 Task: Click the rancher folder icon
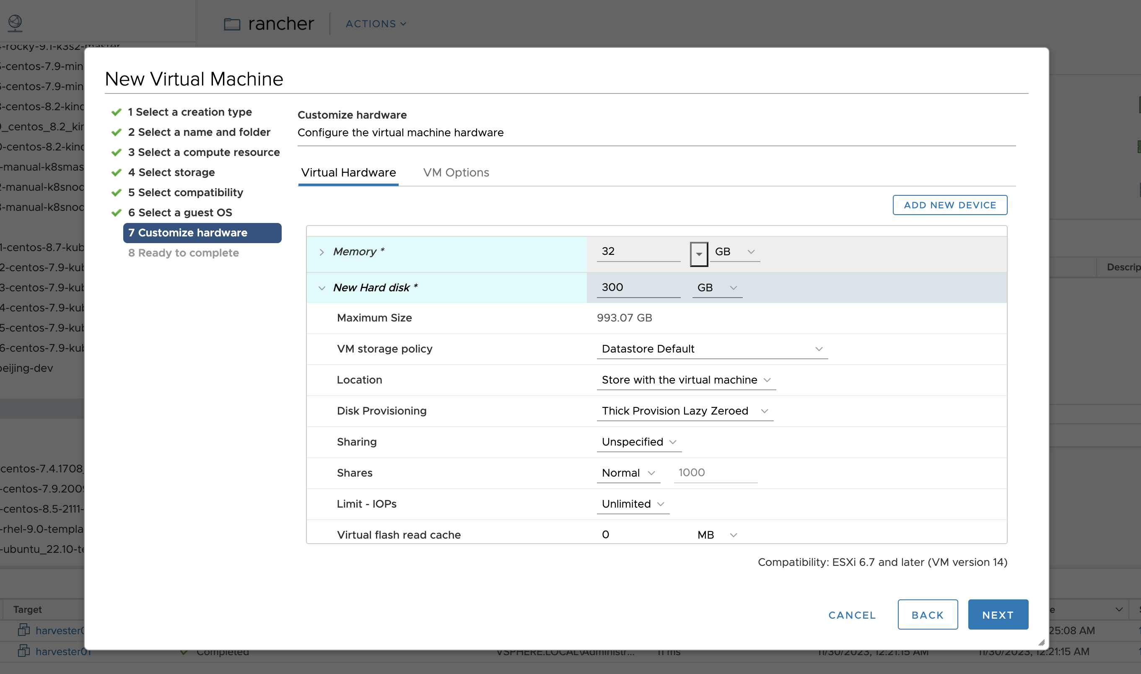tap(232, 23)
